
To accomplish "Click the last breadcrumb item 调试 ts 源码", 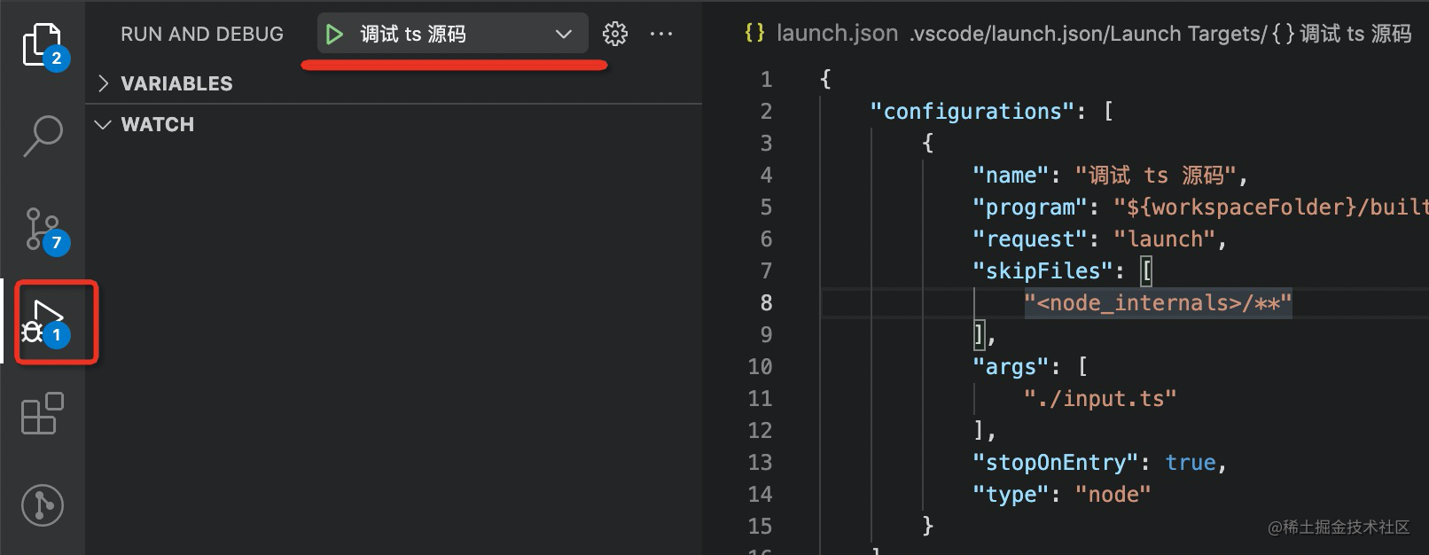I will coord(1355,34).
